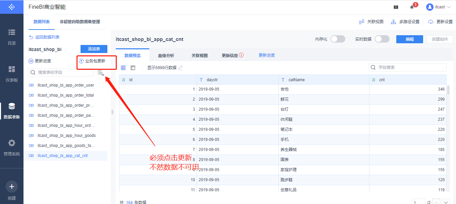Click DB icon beside itcast_shop_bi_app_hour_goods
This screenshot has height=204, width=456.
(x=31, y=136)
